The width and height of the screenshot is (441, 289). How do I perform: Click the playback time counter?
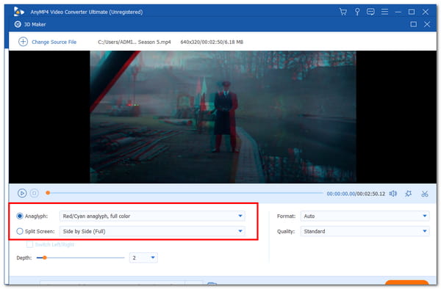pos(356,194)
